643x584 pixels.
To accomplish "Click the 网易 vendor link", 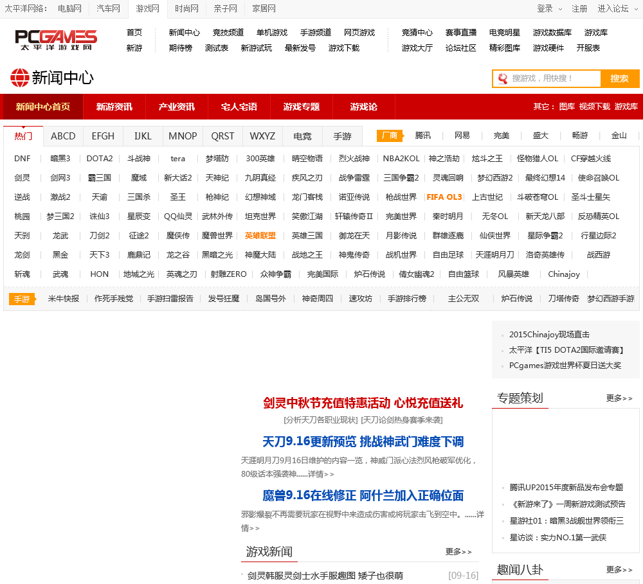I will coord(462,136).
